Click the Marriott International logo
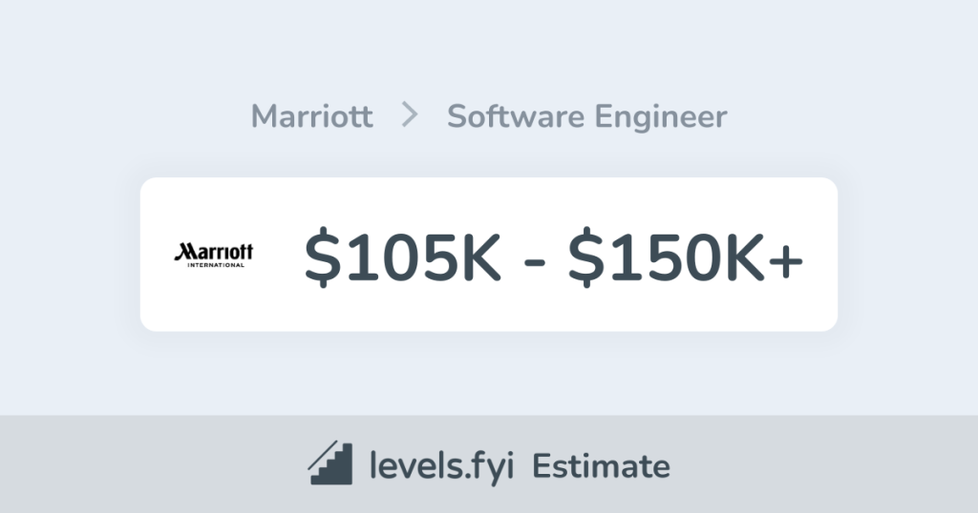 pos(214,255)
